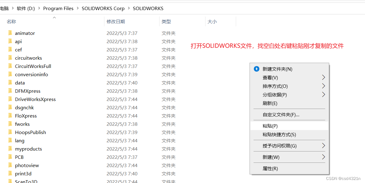Click SOLIDWORKS in the address breadcrumb
The width and height of the screenshot is (365, 183).
tap(148, 9)
